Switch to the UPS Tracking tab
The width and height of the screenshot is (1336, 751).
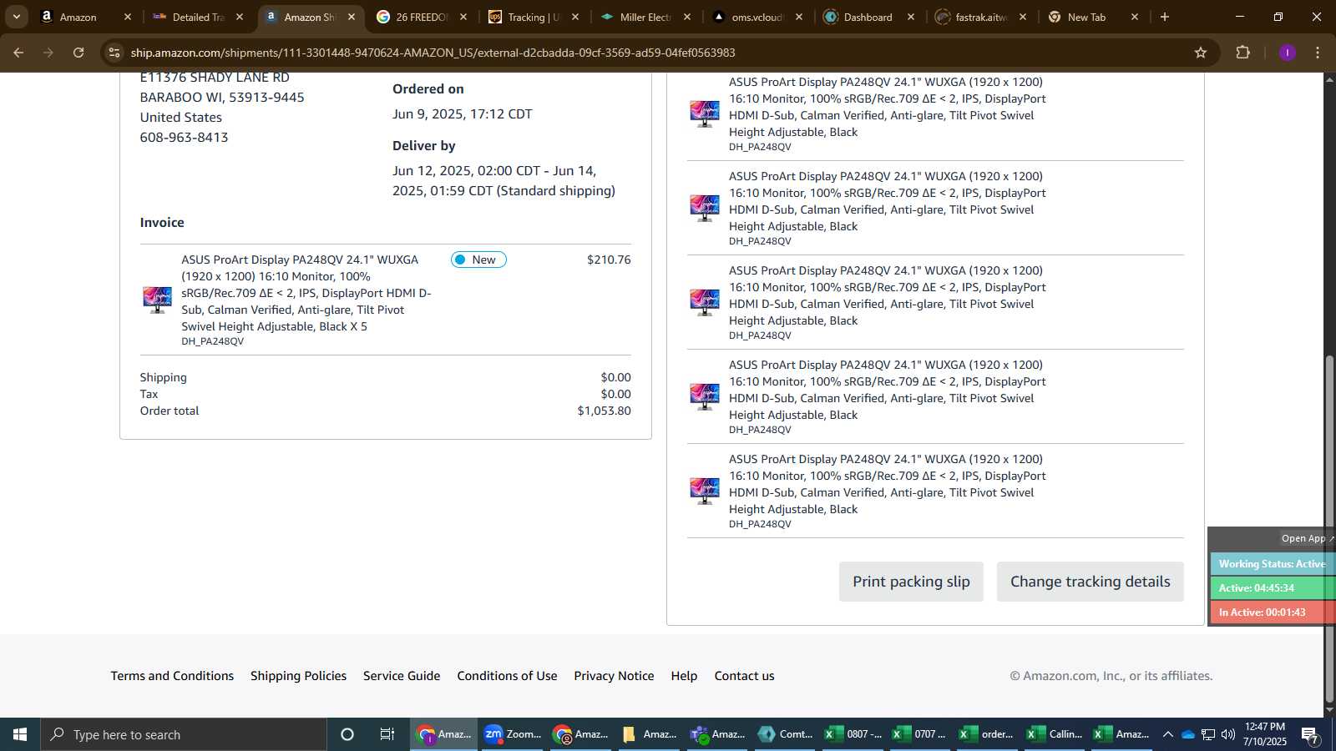534,17
